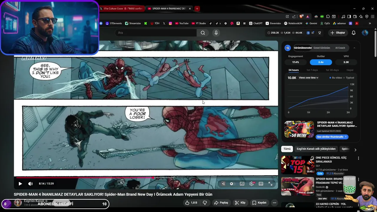Choose the 1st 7 days range
Image resolution: width=377 pixels, height=212 pixels.
(x=312, y=70)
